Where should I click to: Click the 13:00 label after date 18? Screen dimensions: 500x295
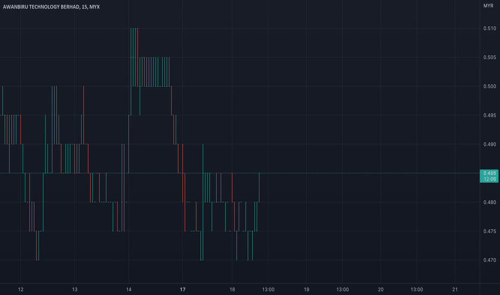point(268,290)
